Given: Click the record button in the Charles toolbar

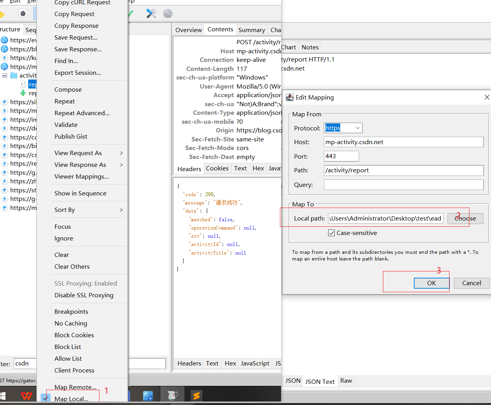Looking at the screenshot, I should tap(23, 14).
